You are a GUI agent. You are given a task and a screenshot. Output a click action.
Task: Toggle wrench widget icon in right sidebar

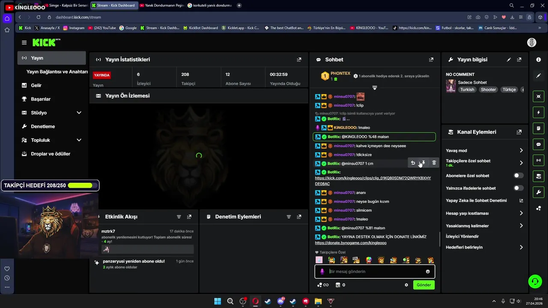(539, 192)
